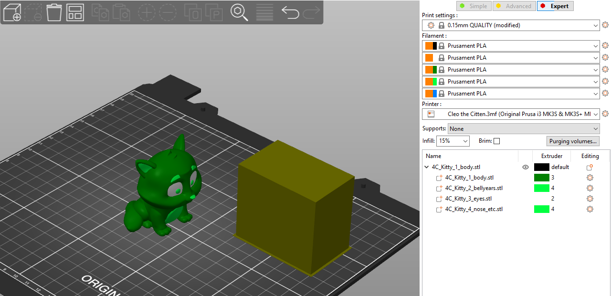Open the filament dropdown with black swatch
This screenshot has width=611, height=296.
click(x=511, y=46)
